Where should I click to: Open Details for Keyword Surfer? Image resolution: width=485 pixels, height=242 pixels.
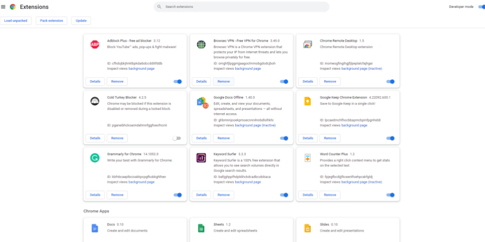(201, 195)
